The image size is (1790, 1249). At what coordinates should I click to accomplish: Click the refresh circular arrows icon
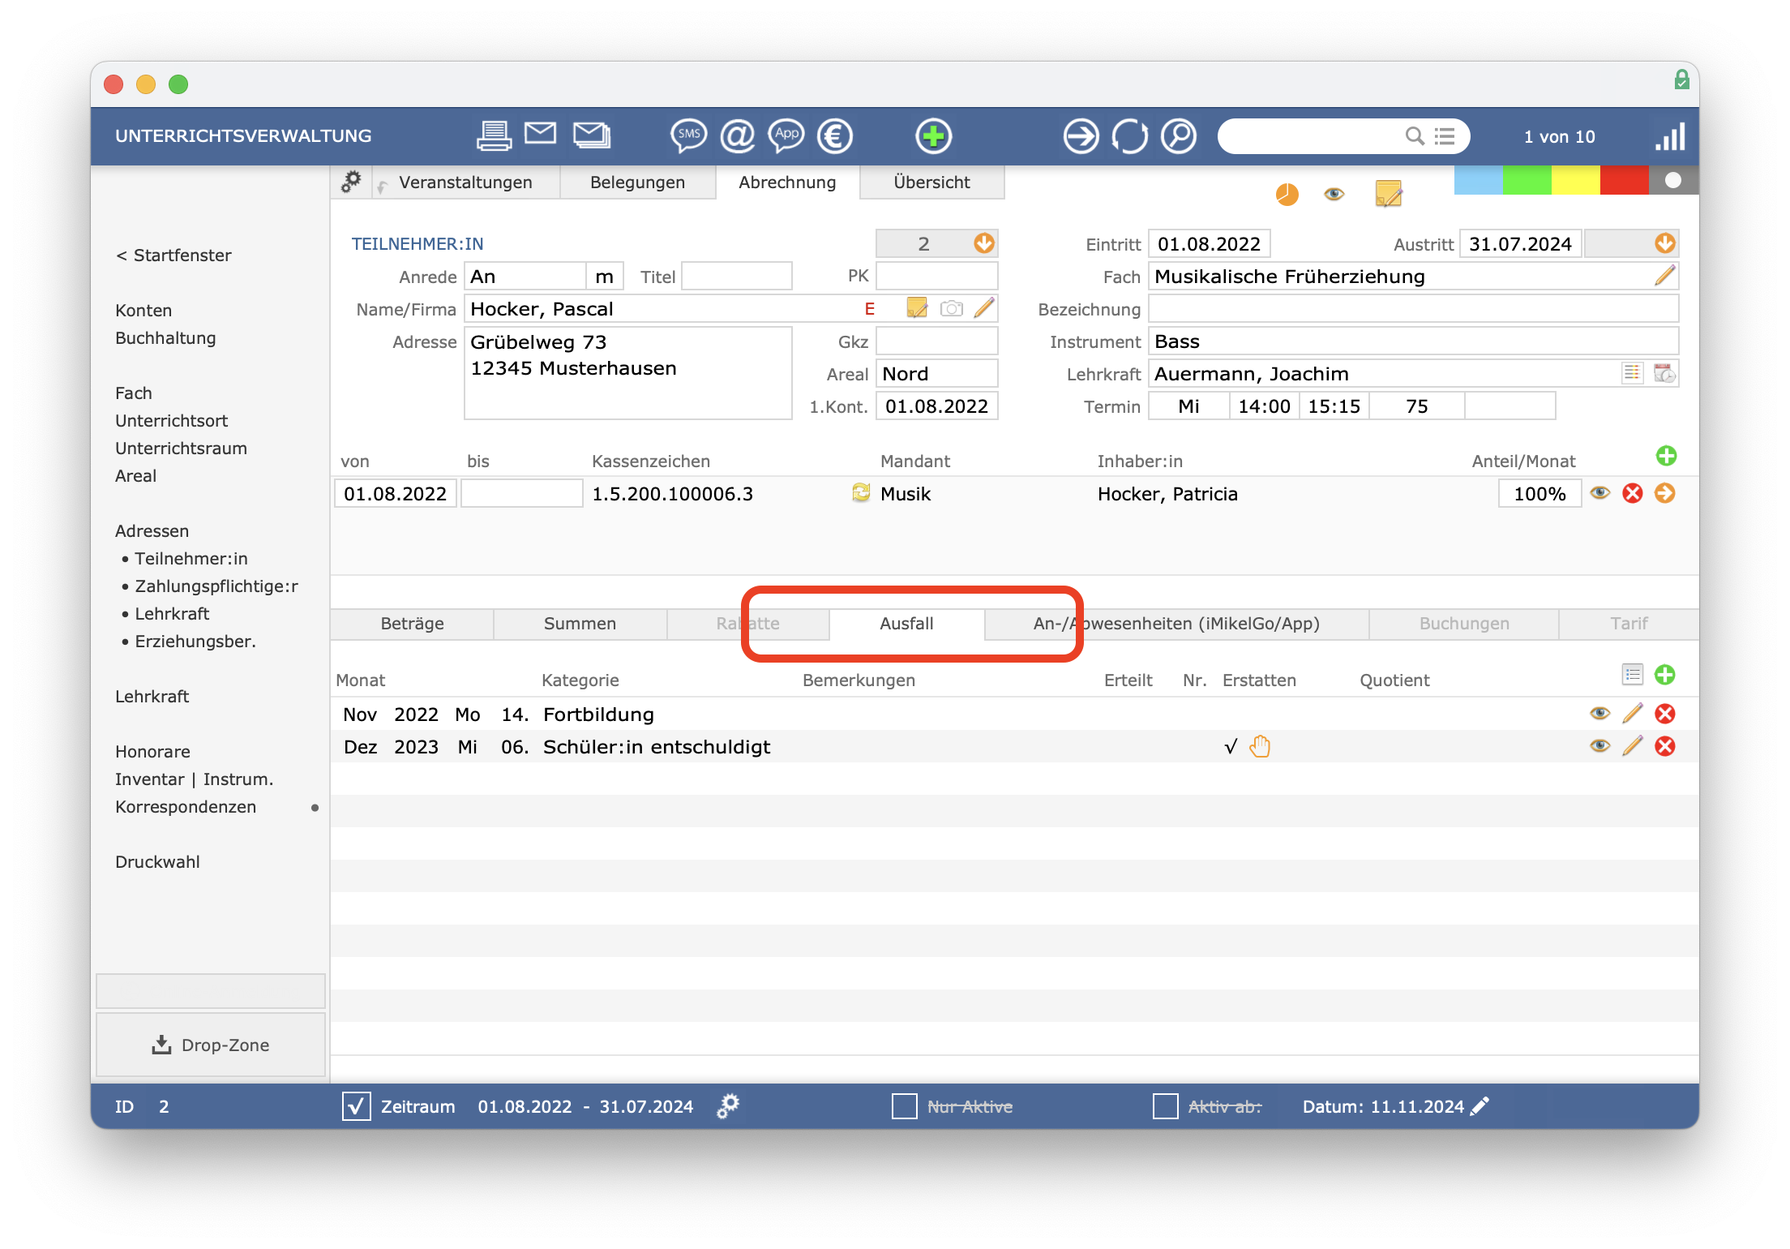click(x=1129, y=135)
